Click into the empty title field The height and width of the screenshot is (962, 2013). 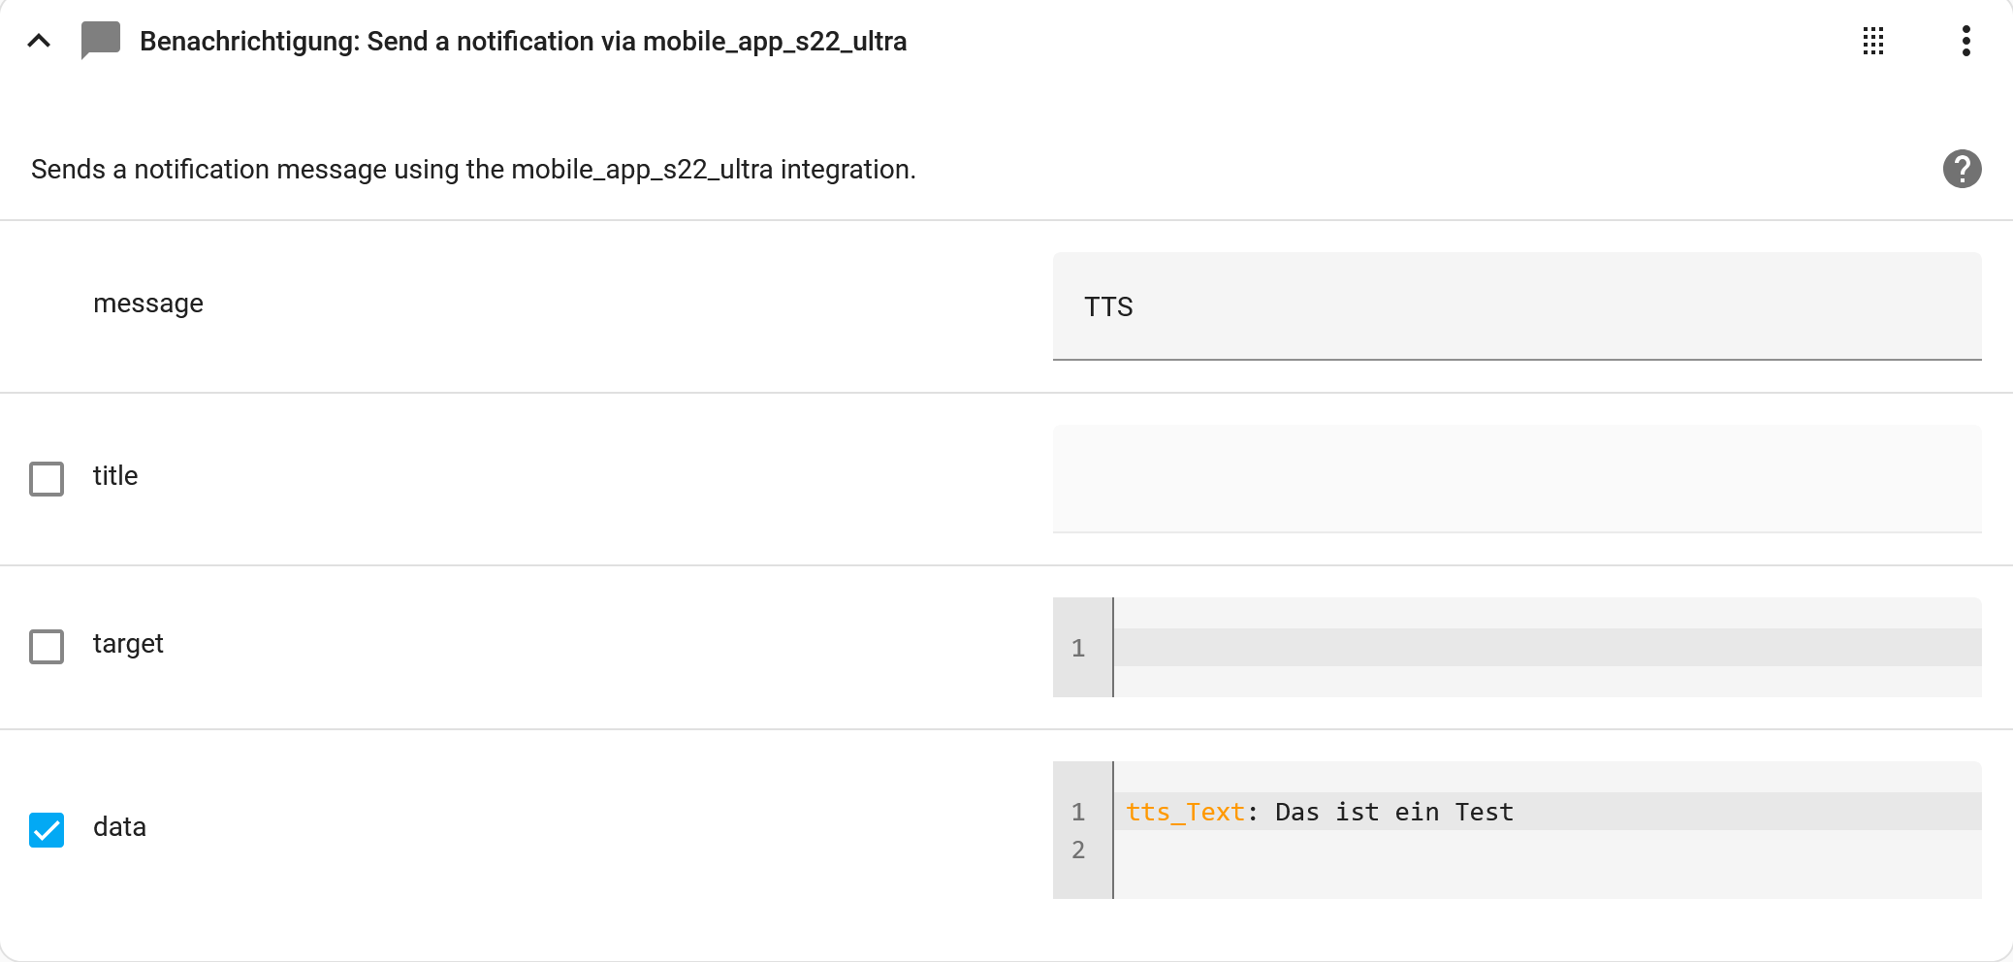pos(1517,479)
